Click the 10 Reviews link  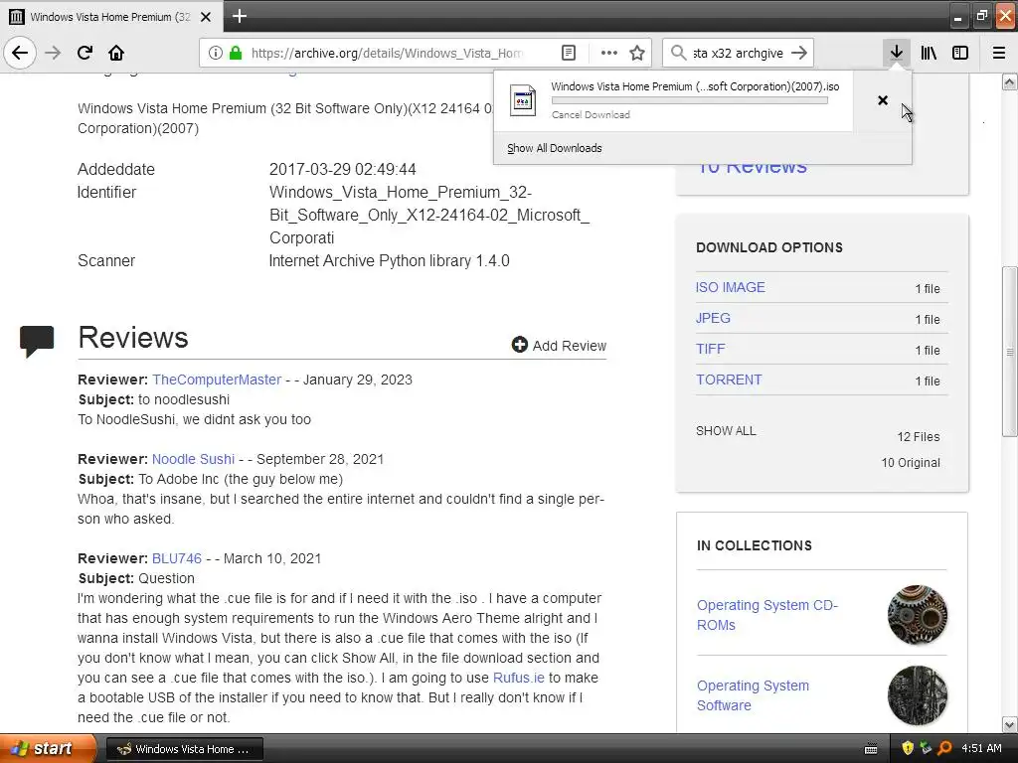pyautogui.click(x=752, y=167)
